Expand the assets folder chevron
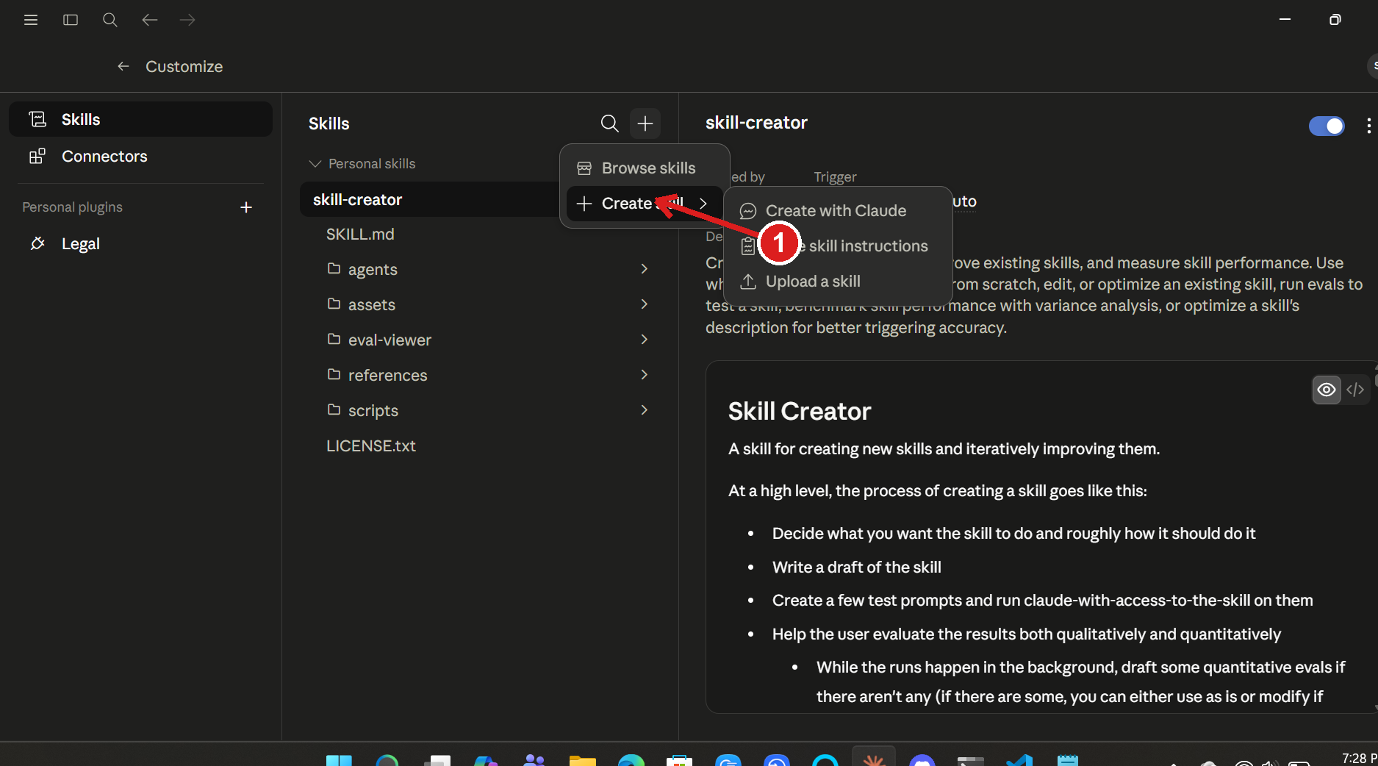1378x766 pixels. click(x=645, y=304)
